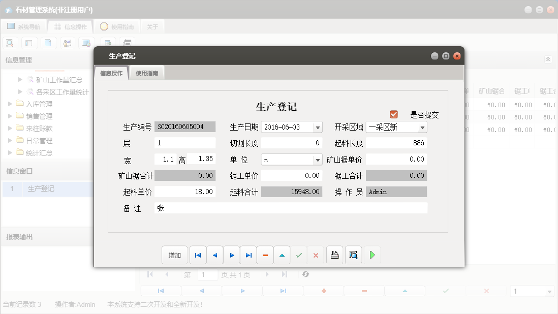Click the screen preview icon on the toolbar
This screenshot has width=558, height=314.
(x=86, y=43)
